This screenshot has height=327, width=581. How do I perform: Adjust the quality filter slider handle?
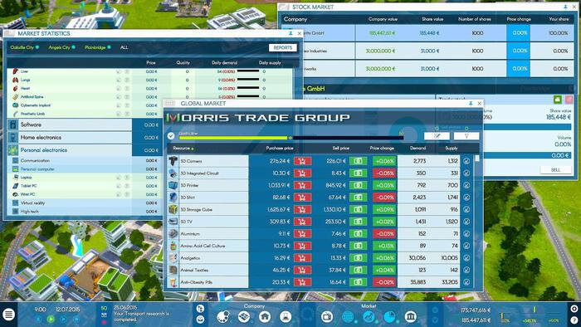pos(290,138)
